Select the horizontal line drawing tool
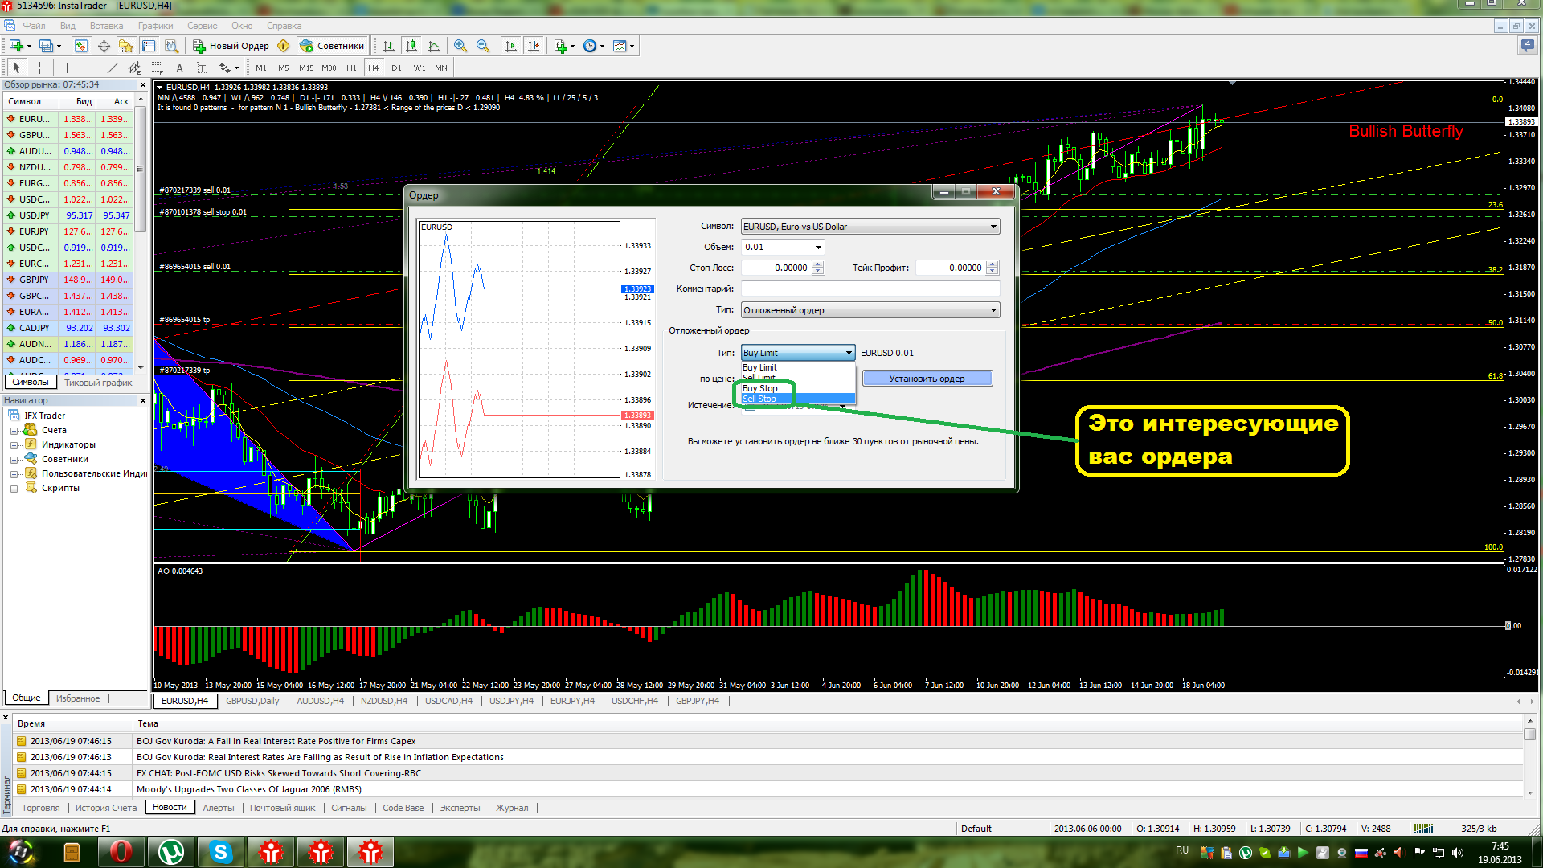The image size is (1543, 868). tap(89, 68)
